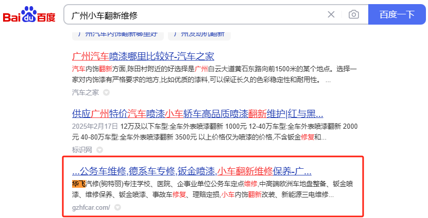
Task: Click the highlighted 华飞 text in the snippet
Action: pos(79,184)
